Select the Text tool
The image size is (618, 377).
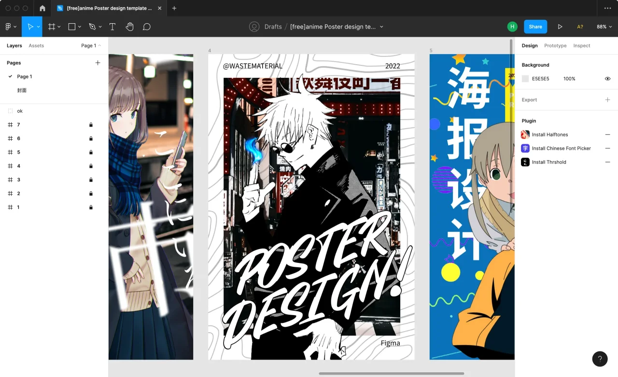click(112, 27)
